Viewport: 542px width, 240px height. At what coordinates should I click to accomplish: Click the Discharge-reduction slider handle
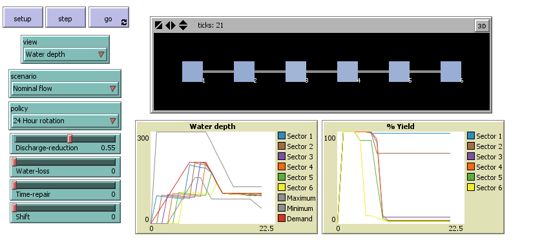coord(70,139)
